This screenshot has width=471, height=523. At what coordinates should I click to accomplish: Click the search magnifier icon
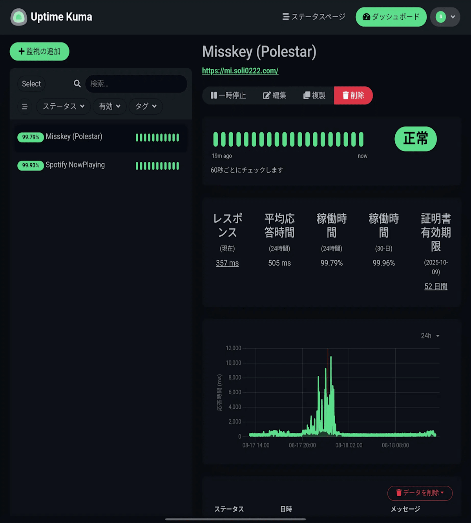click(77, 84)
